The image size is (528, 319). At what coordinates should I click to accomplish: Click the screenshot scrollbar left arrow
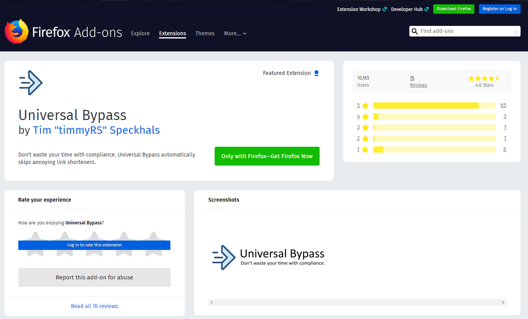(x=212, y=303)
